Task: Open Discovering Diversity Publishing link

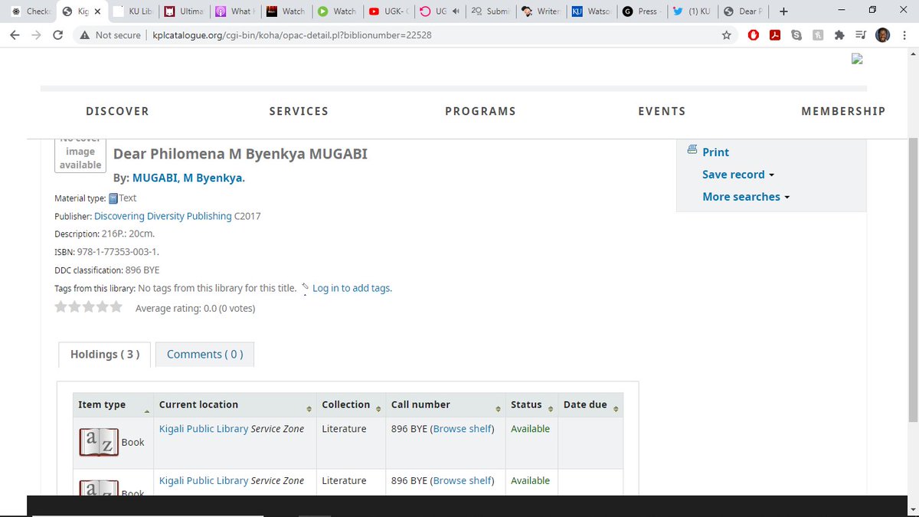Action: pyautogui.click(x=163, y=217)
